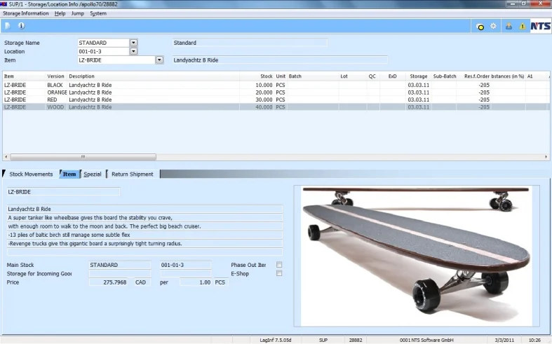
Task: Click the 'Revenge trucks' description line
Action: click(144, 243)
